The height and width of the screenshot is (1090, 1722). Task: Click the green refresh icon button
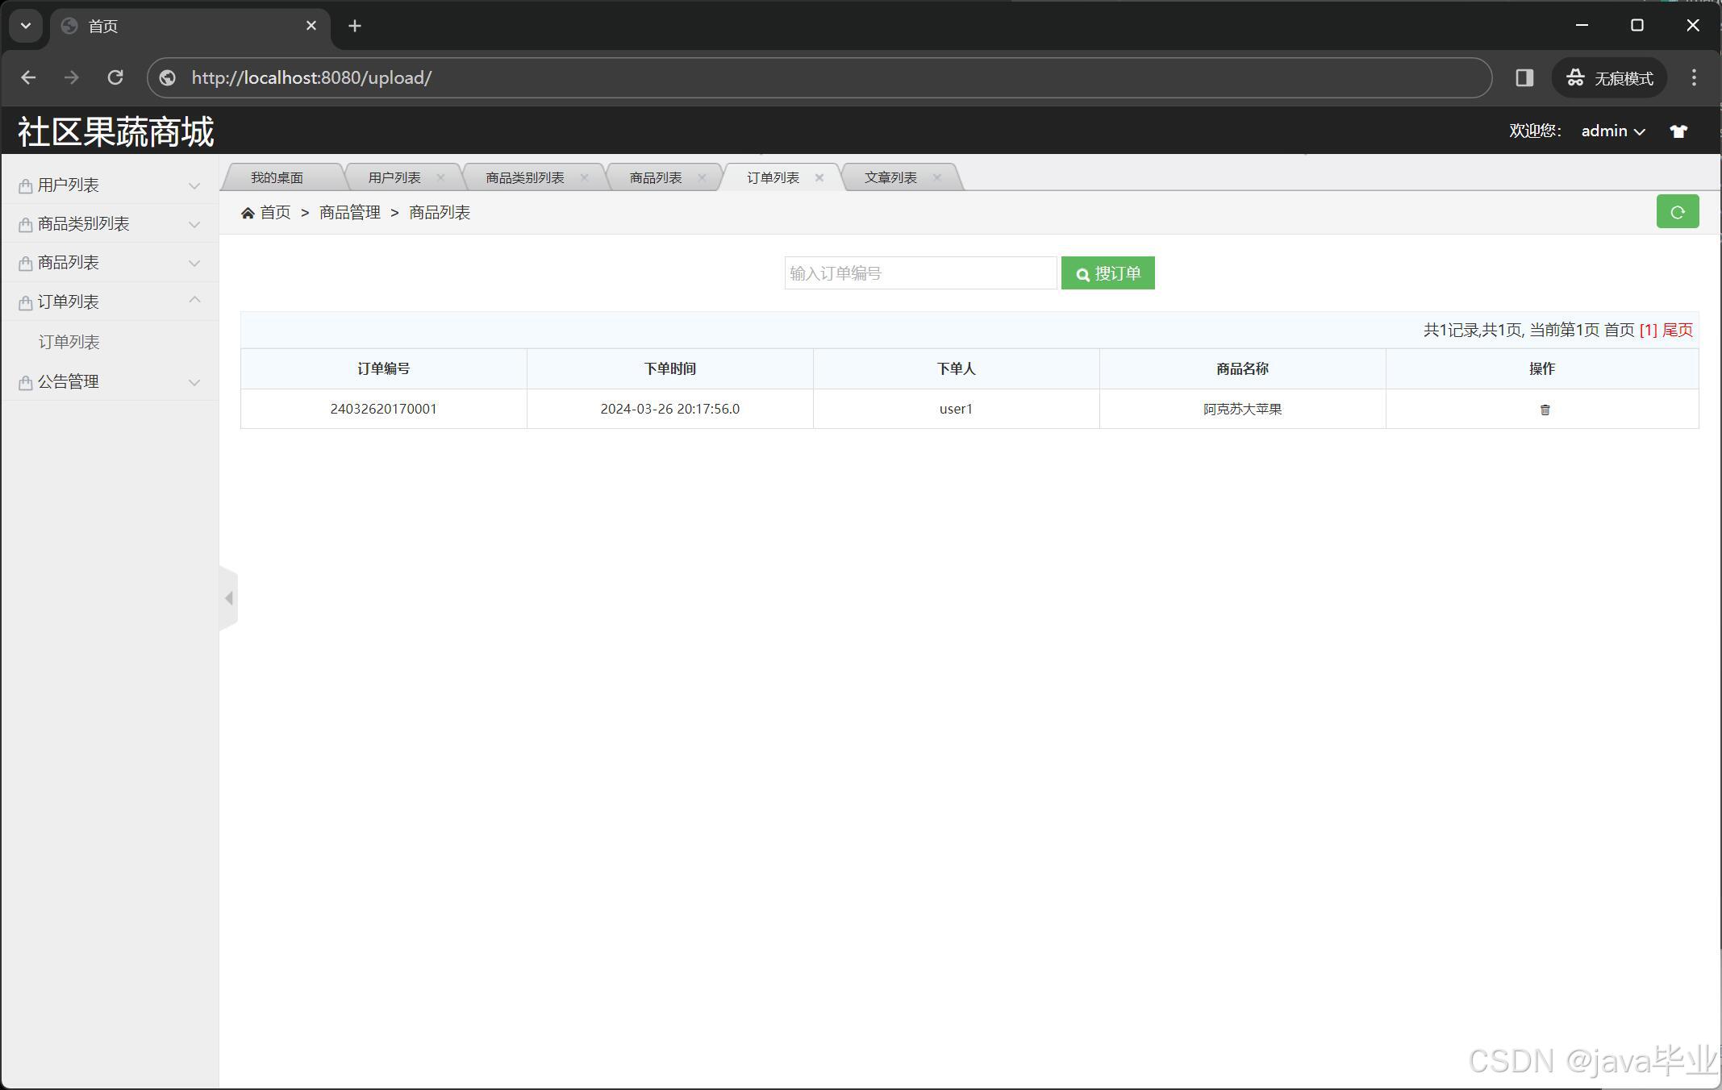[x=1678, y=212]
